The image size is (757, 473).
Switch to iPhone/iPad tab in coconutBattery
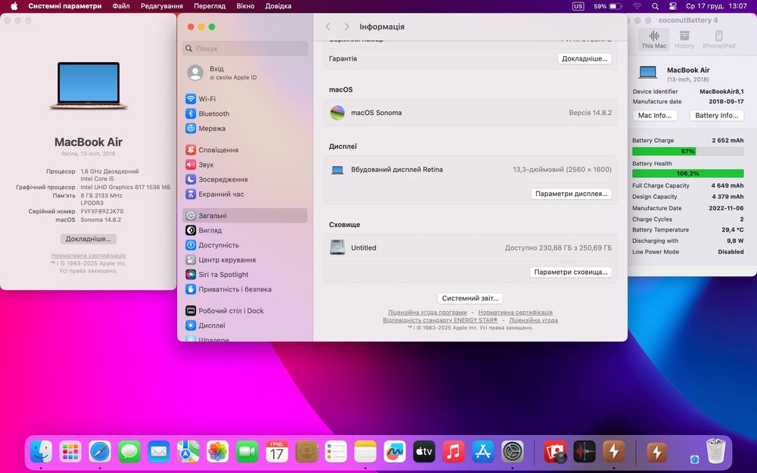[719, 39]
